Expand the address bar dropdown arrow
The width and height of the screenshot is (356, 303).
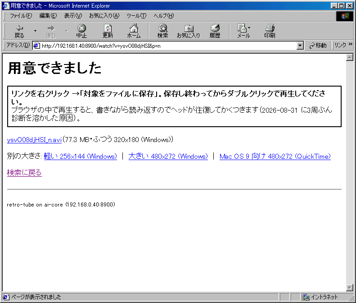click(300, 46)
